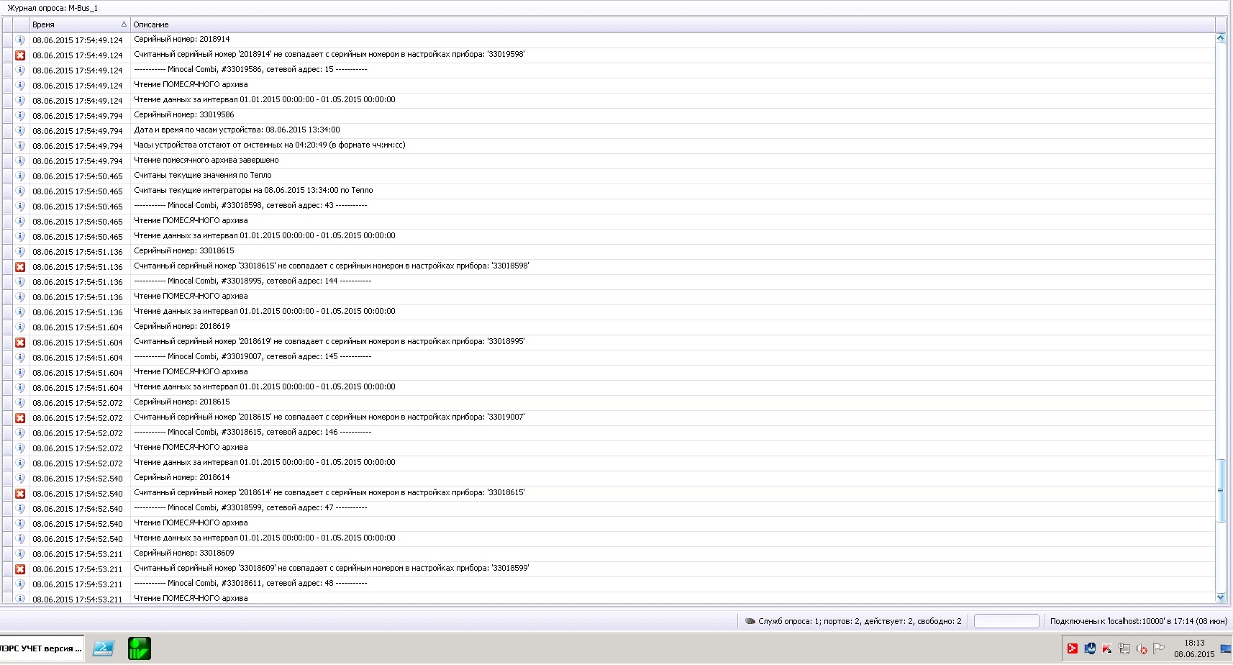Click the Show Desktop icon at tray far right
This screenshot has height=665, width=1233.
tap(1227, 648)
